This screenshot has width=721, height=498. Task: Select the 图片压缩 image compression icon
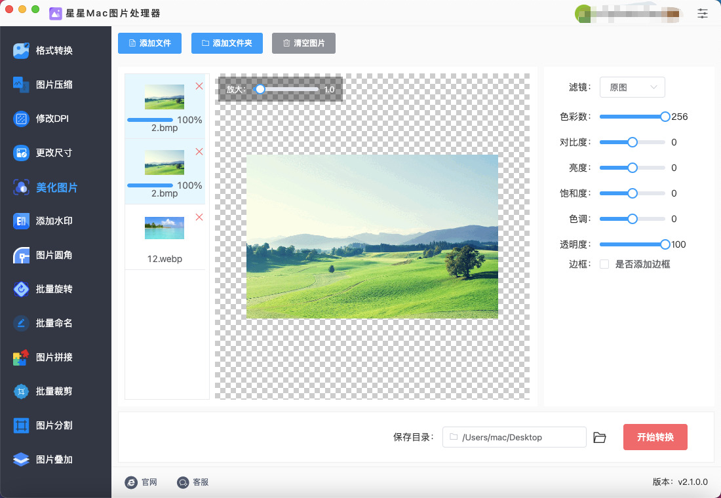pyautogui.click(x=22, y=85)
